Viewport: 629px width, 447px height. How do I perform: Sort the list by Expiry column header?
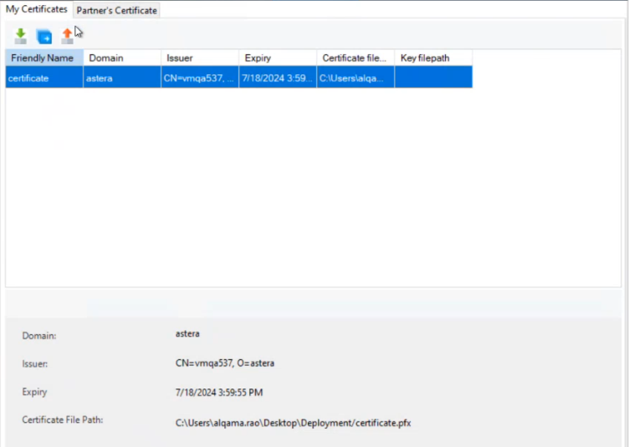[277, 58]
